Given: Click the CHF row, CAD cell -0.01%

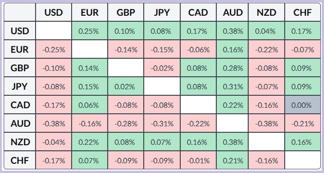Looking at the screenshot, I should (198, 161).
